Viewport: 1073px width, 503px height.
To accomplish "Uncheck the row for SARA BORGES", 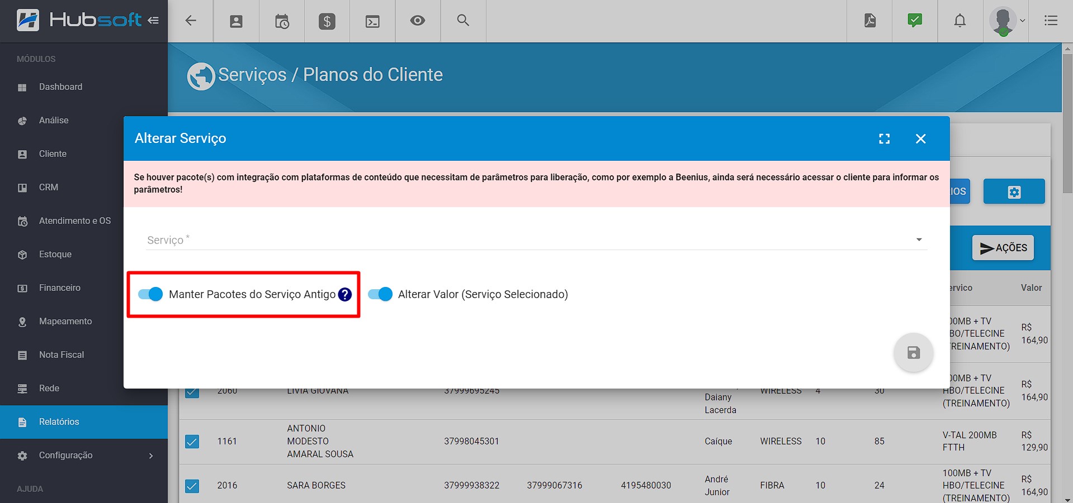I will coord(192,486).
